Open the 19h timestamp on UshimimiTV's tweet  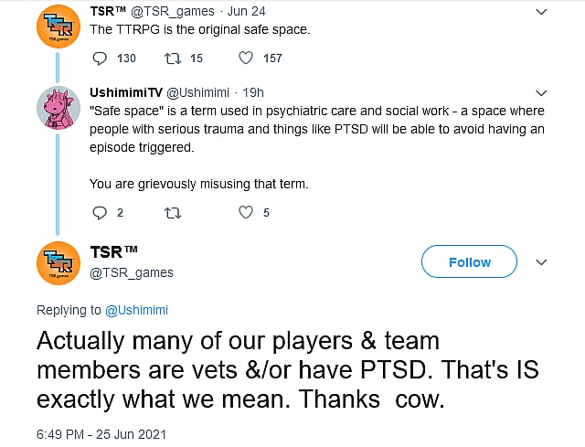(x=252, y=93)
